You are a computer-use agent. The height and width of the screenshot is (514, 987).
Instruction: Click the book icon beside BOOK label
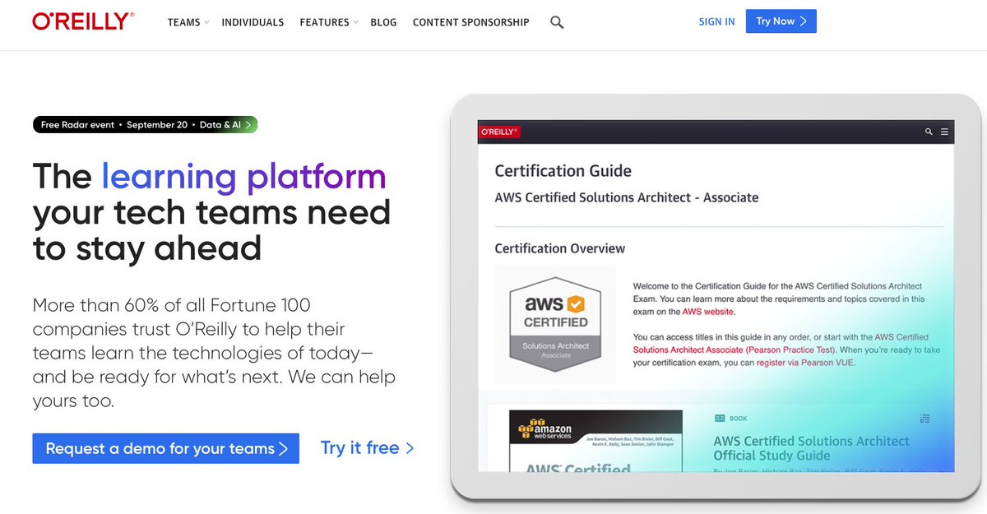point(720,419)
